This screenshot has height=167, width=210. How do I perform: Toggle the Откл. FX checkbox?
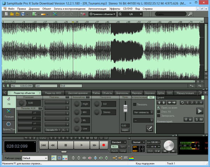pos(159,111)
